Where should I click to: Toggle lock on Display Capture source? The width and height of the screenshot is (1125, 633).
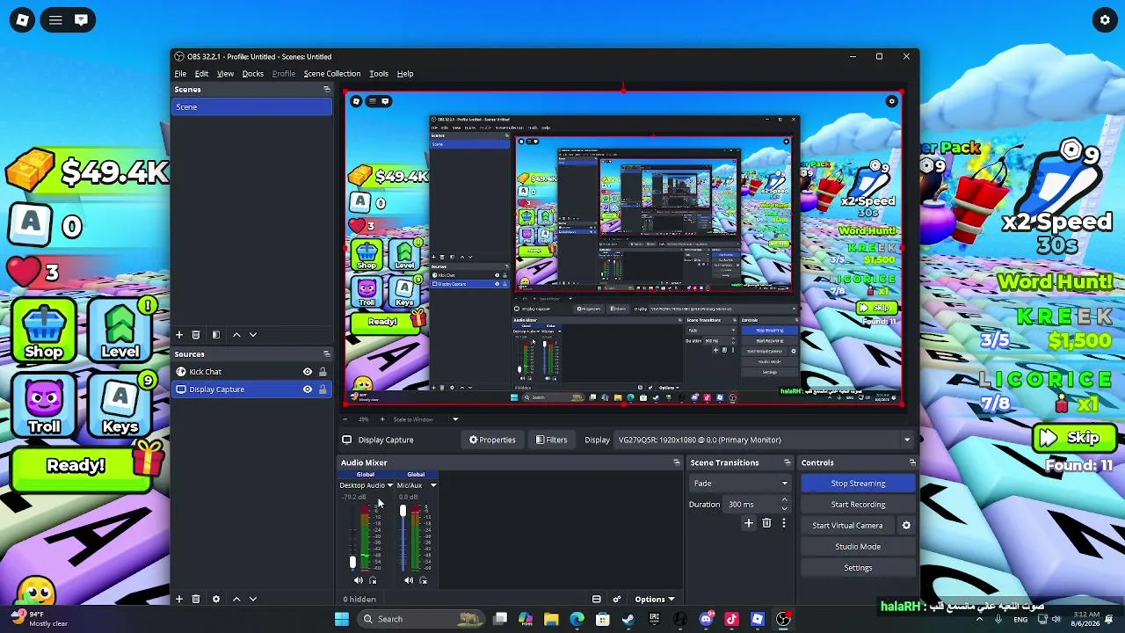coord(323,389)
